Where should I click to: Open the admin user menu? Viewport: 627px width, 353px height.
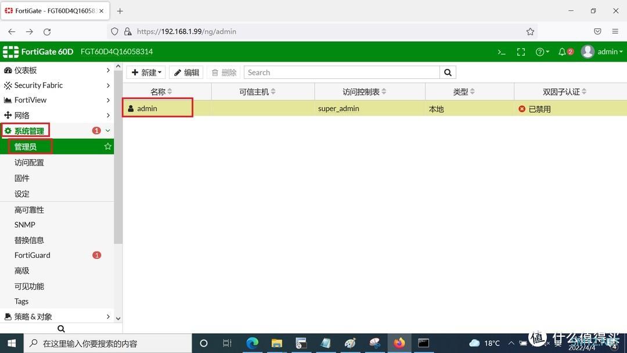(x=602, y=52)
